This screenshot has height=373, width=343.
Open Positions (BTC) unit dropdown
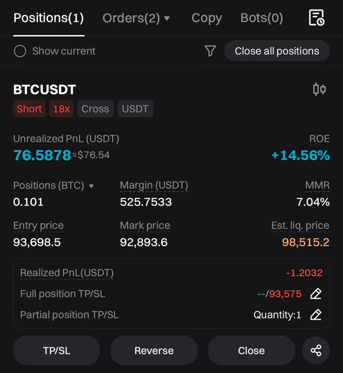tap(91, 186)
